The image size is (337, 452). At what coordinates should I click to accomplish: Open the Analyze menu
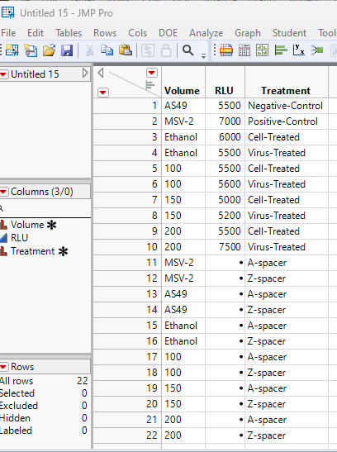206,33
